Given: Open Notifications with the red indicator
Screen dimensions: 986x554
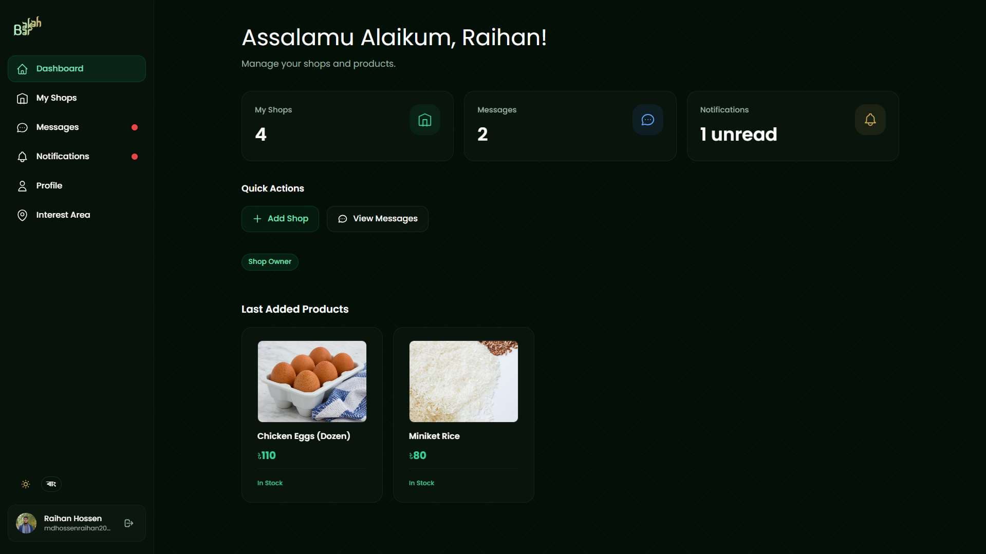Looking at the screenshot, I should [x=63, y=157].
